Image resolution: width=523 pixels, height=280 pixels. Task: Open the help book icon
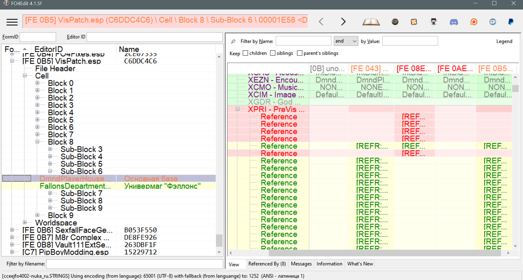[x=371, y=22]
